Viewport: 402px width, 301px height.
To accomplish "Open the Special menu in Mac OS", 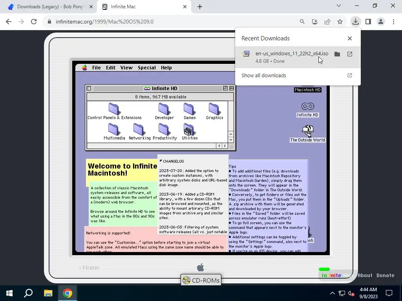I will point(147,67).
